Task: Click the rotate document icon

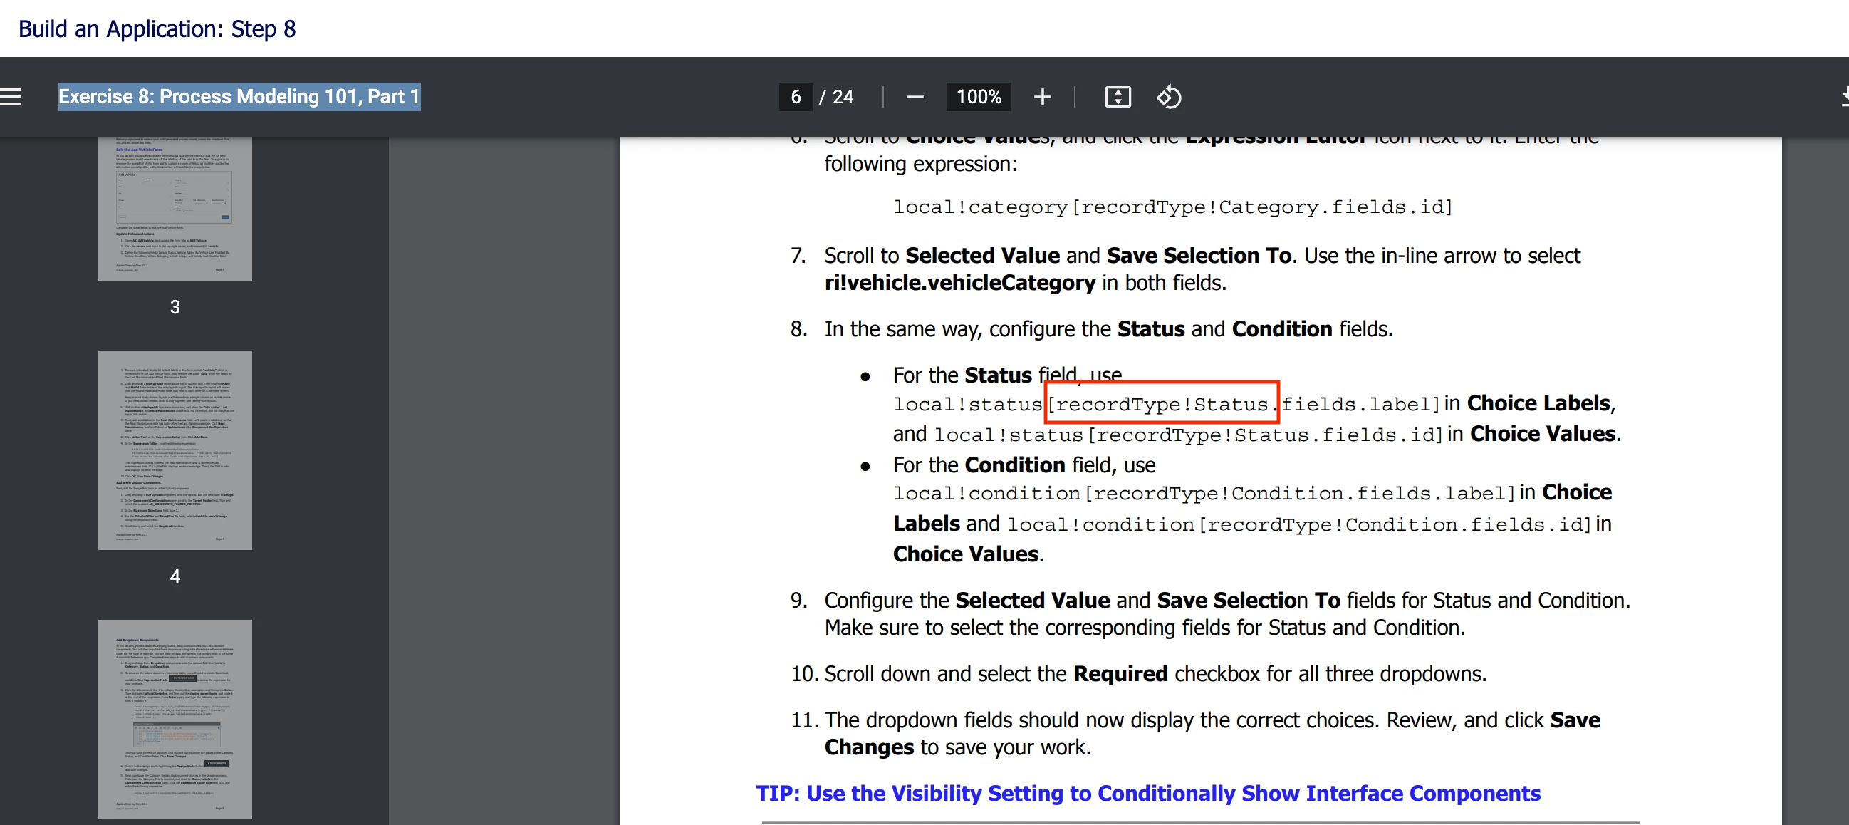Action: pyautogui.click(x=1169, y=97)
